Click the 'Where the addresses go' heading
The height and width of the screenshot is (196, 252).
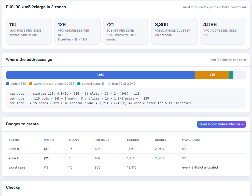coord(29,60)
